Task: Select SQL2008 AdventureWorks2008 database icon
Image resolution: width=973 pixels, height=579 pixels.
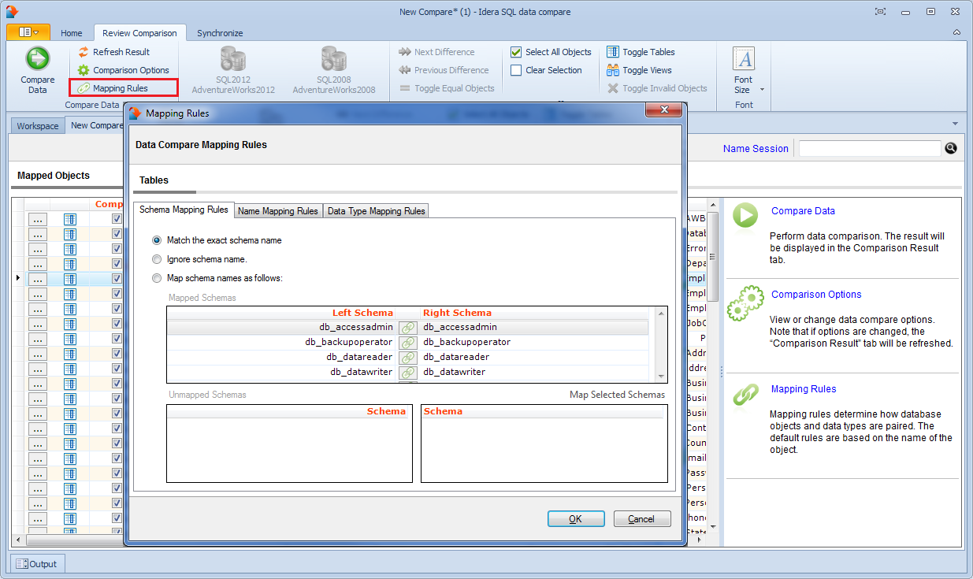Action: point(334,59)
